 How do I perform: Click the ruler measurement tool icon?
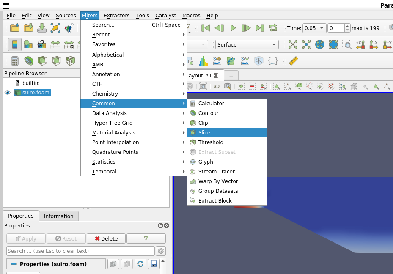[294, 61]
